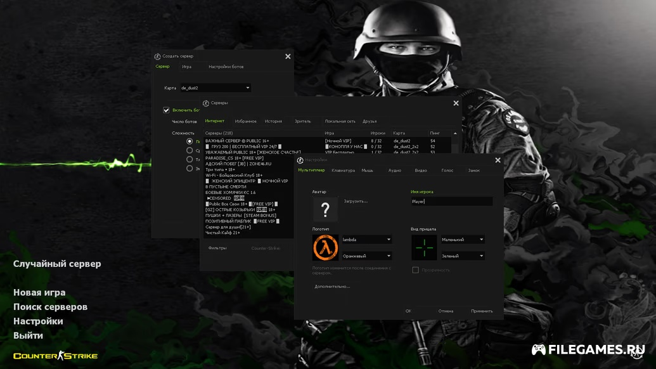Switch to the Видео settings tab
The image size is (656, 369).
pos(421,171)
